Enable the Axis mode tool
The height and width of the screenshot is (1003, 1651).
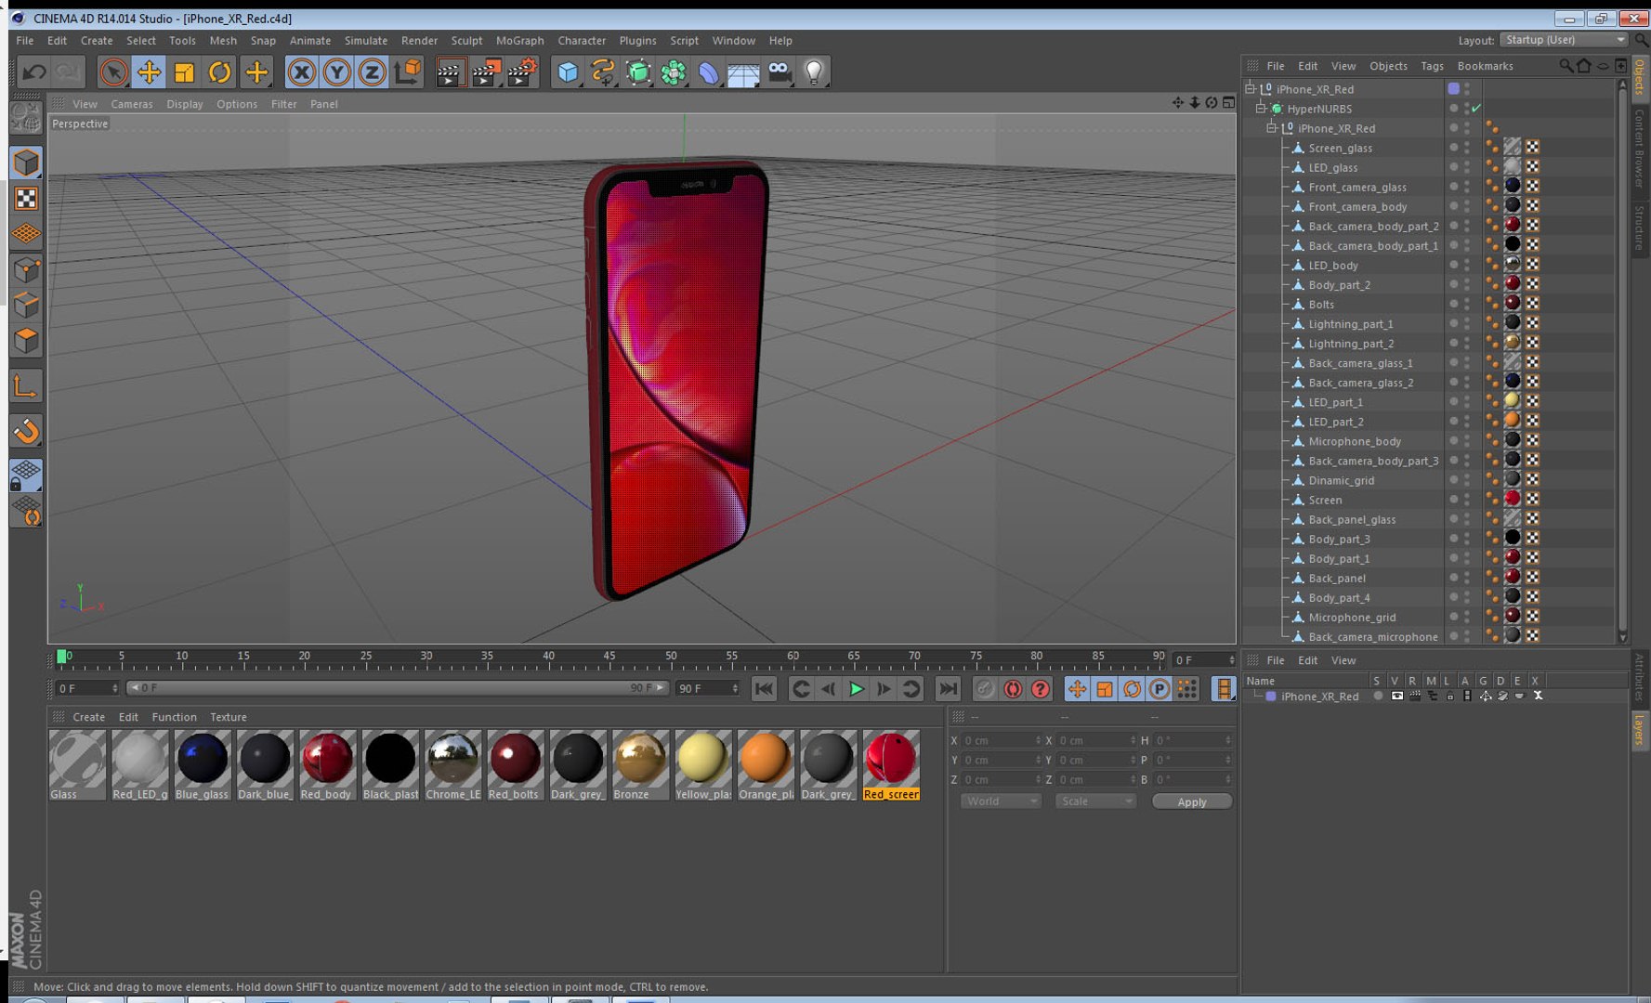point(26,385)
